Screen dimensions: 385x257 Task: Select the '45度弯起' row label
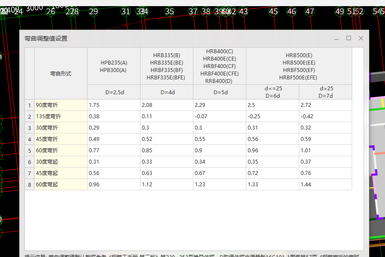click(x=61, y=173)
